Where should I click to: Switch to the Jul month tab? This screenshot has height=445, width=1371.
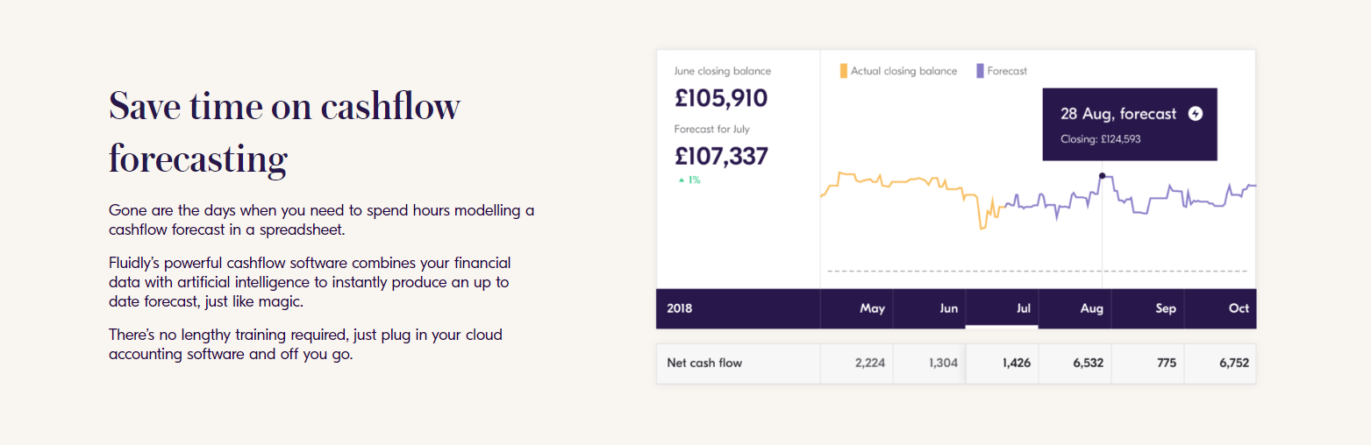coord(1023,308)
